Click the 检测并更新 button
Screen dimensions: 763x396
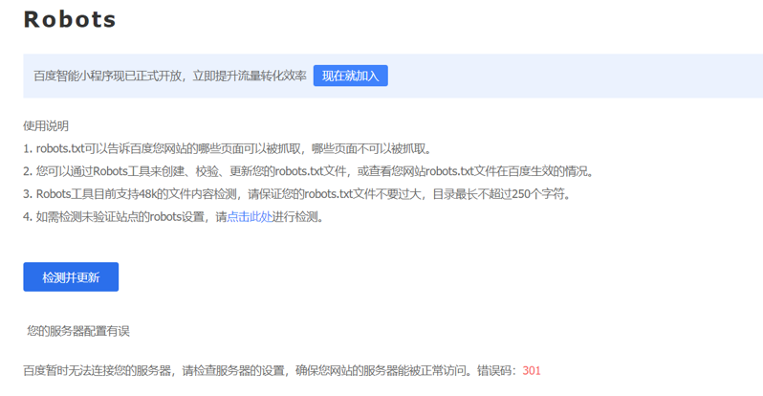pos(71,276)
